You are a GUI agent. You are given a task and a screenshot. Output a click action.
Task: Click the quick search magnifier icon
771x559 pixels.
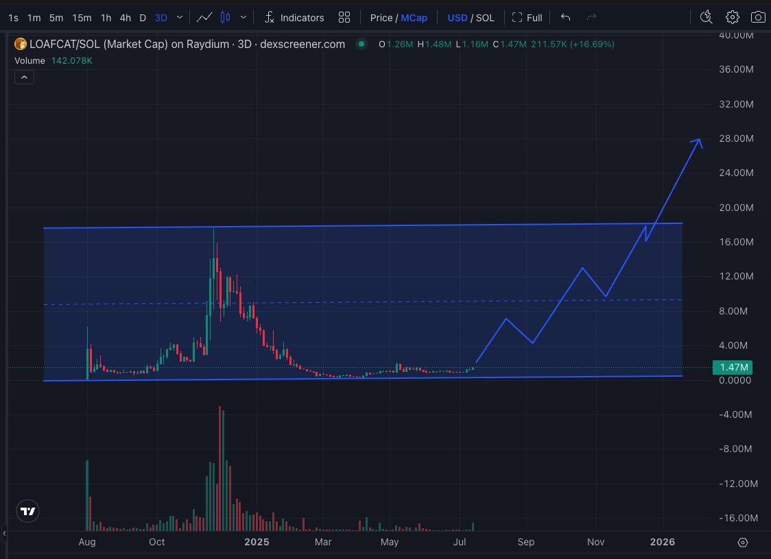click(706, 17)
